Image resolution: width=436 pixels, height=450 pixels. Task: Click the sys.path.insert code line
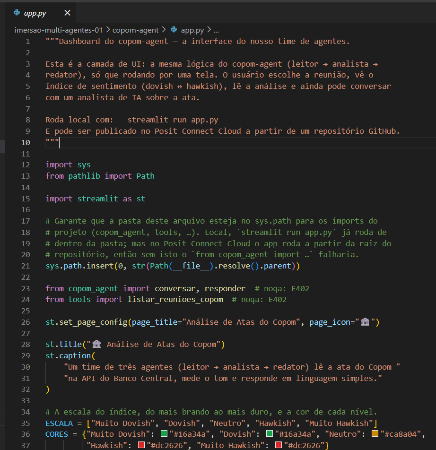click(173, 266)
